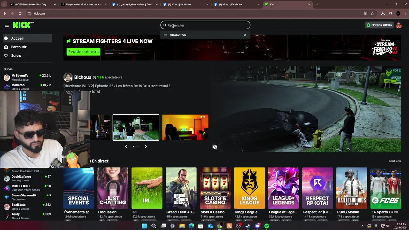The height and width of the screenshot is (230, 409).
Task: Open IRL category card
Action: click(147, 188)
